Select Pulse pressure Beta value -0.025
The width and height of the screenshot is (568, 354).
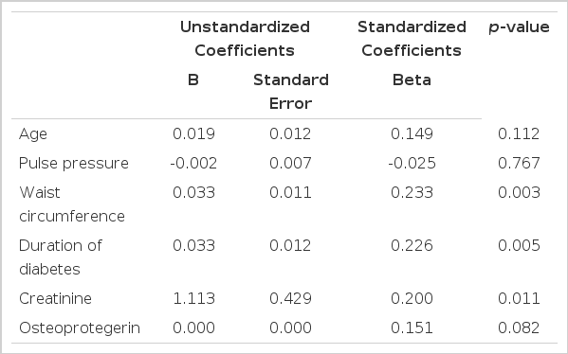(x=412, y=164)
